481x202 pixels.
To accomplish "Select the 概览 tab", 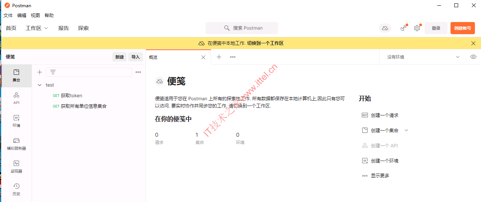I will (178, 57).
